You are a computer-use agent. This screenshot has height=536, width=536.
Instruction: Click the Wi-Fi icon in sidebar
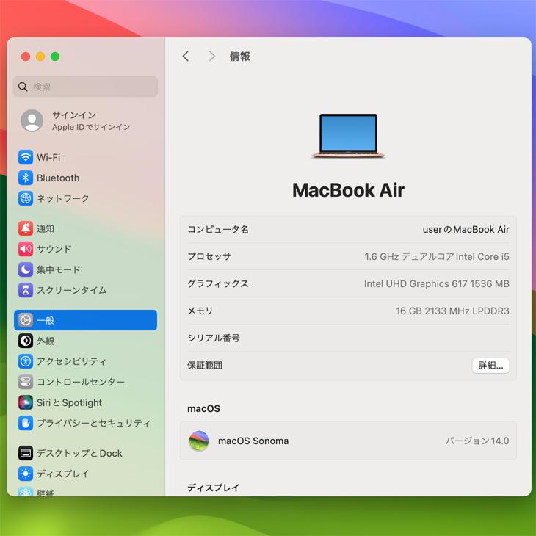(26, 157)
